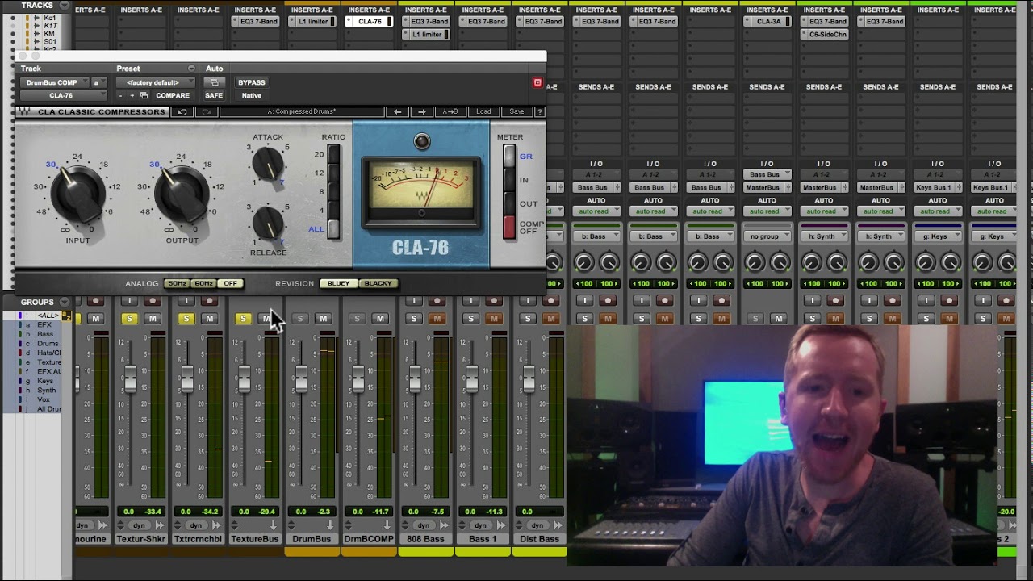Click the 808 Bass double-arrow icon
Image resolution: width=1033 pixels, height=581 pixels.
pyautogui.click(x=445, y=525)
